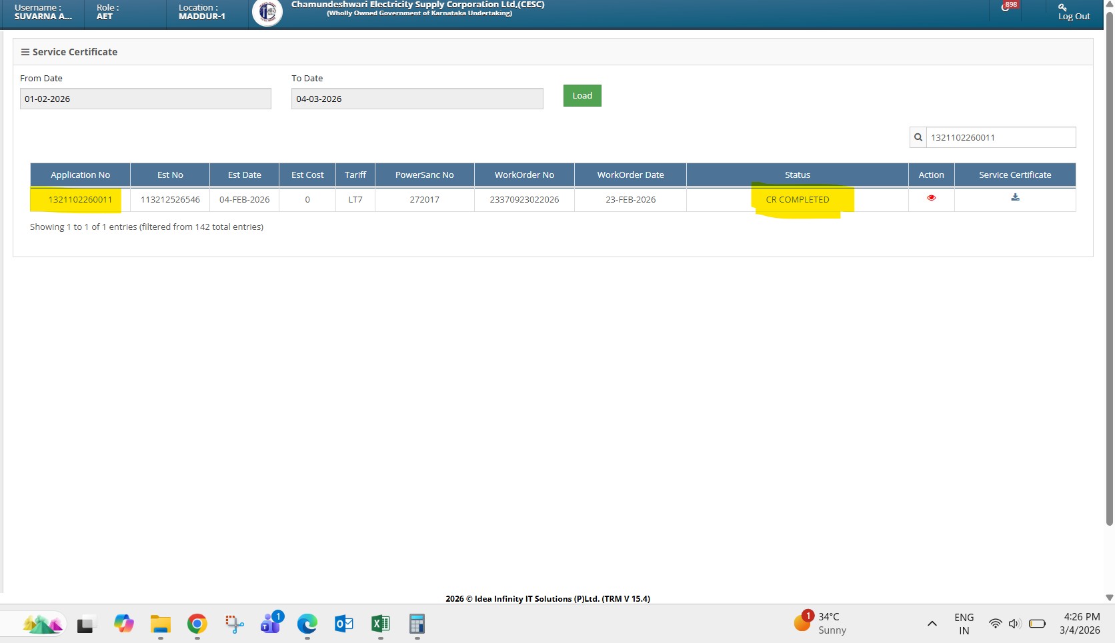Open Microsoft Excel from the taskbar
The image size is (1115, 643).
click(x=380, y=624)
